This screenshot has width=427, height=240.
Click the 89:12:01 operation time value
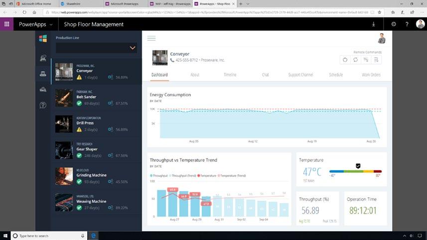point(363,210)
